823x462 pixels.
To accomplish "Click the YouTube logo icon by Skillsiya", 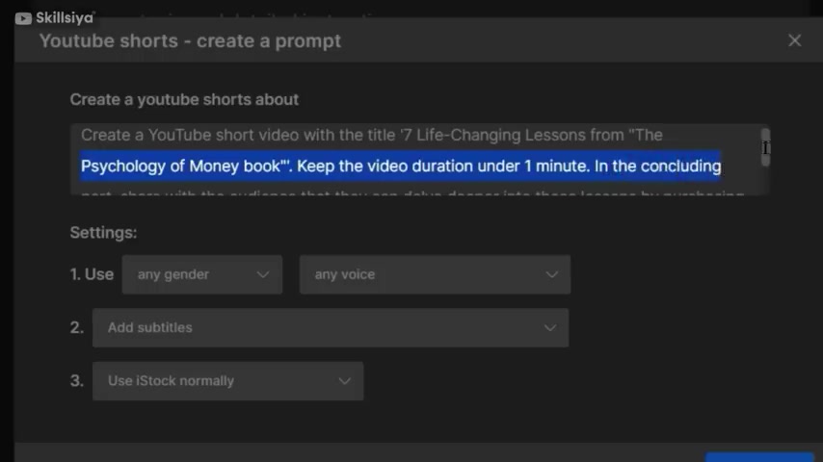I will [23, 18].
